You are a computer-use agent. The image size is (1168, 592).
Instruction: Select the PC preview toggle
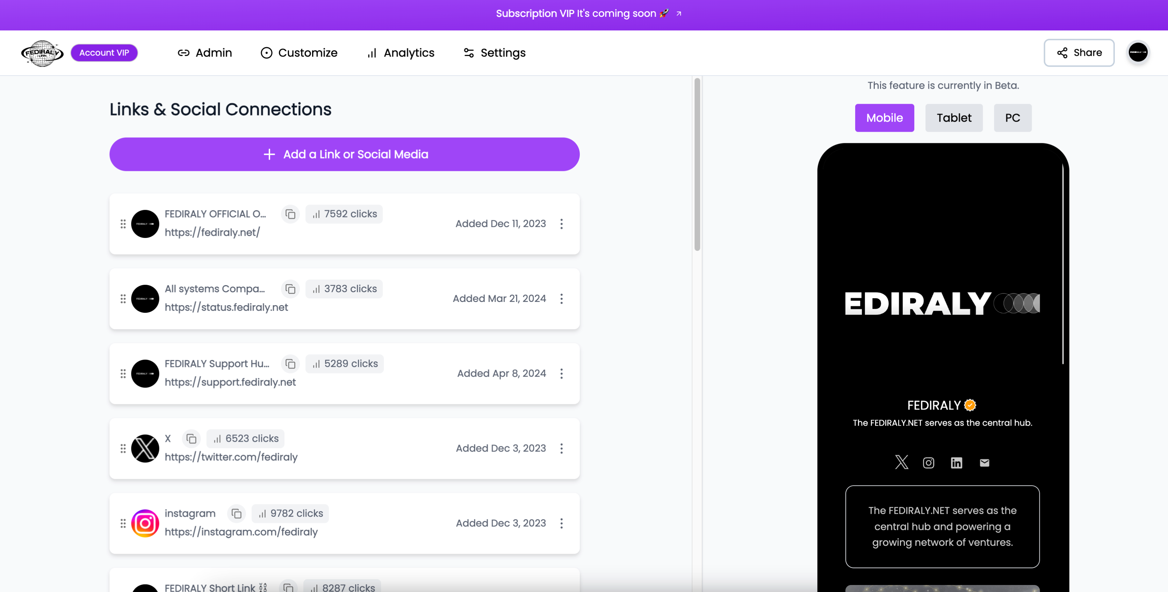pyautogui.click(x=1012, y=118)
